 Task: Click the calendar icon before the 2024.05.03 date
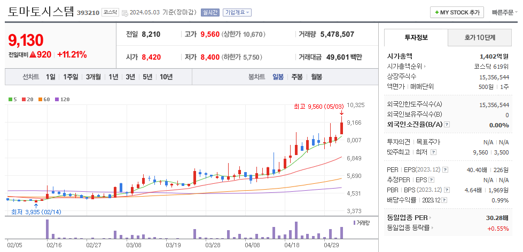[x=125, y=13]
